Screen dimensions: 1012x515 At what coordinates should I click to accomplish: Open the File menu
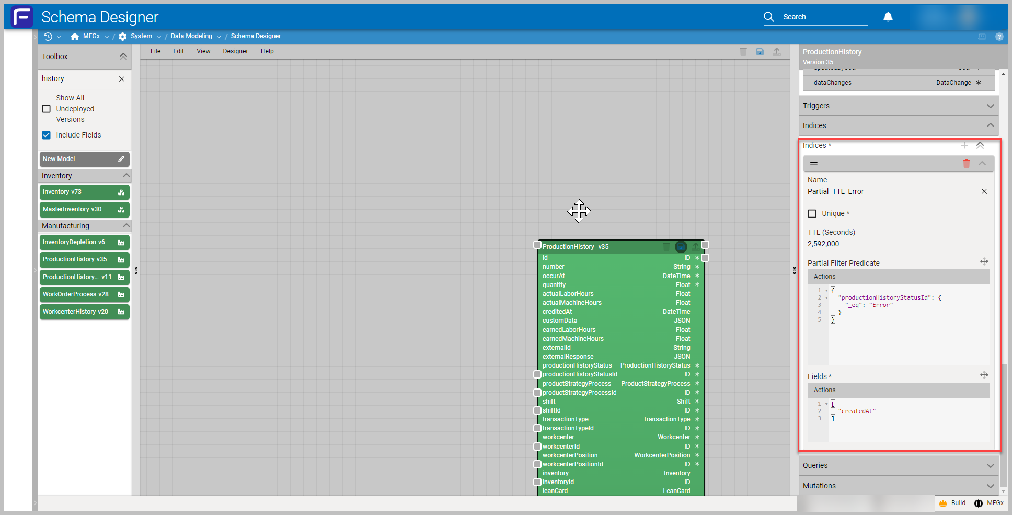(x=155, y=51)
